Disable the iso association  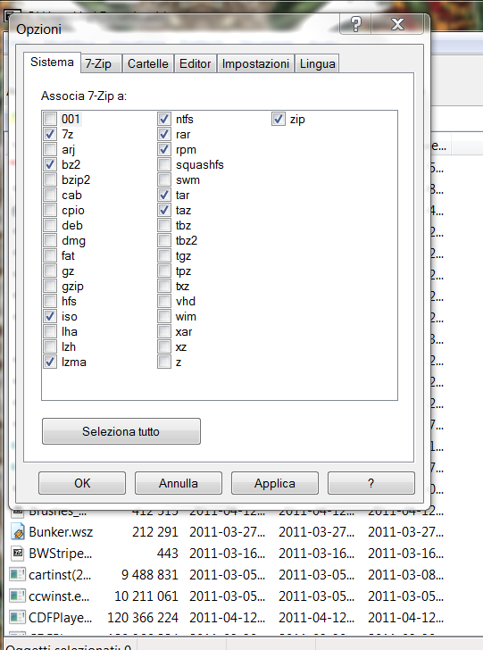50,317
